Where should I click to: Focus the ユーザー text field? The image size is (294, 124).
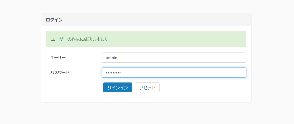174,58
